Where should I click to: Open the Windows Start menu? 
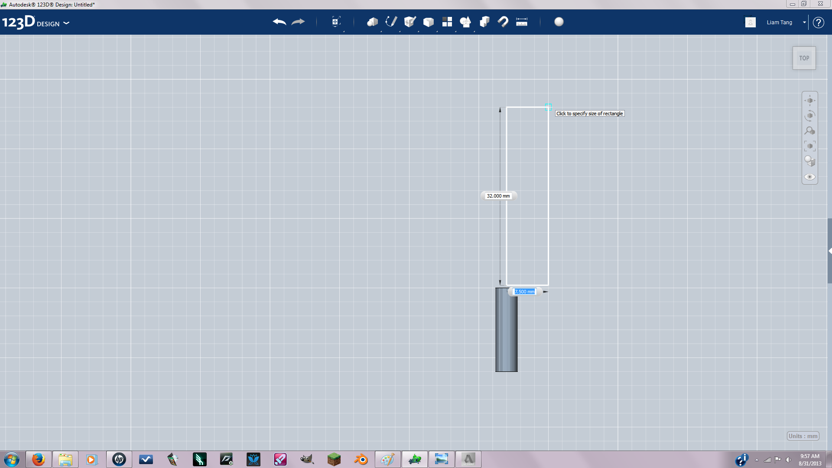tap(12, 459)
